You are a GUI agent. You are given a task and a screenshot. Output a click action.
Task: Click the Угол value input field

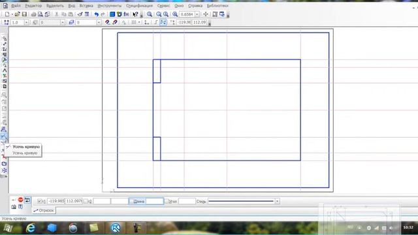(187, 201)
